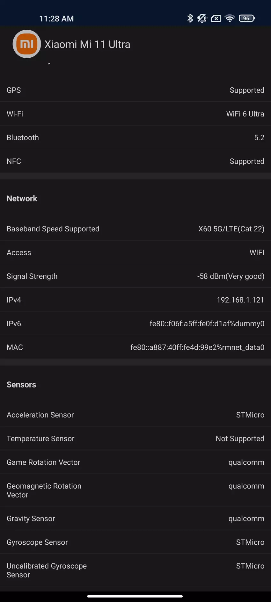Tap the IPv6 address value
Screen dimensions: 271x602
[x=207, y=324]
